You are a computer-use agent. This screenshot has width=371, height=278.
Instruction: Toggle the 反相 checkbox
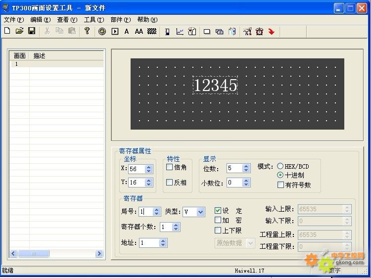click(169, 182)
